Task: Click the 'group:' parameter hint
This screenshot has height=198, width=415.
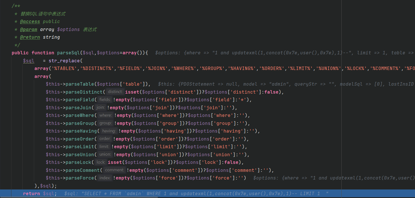Action: coord(105,123)
